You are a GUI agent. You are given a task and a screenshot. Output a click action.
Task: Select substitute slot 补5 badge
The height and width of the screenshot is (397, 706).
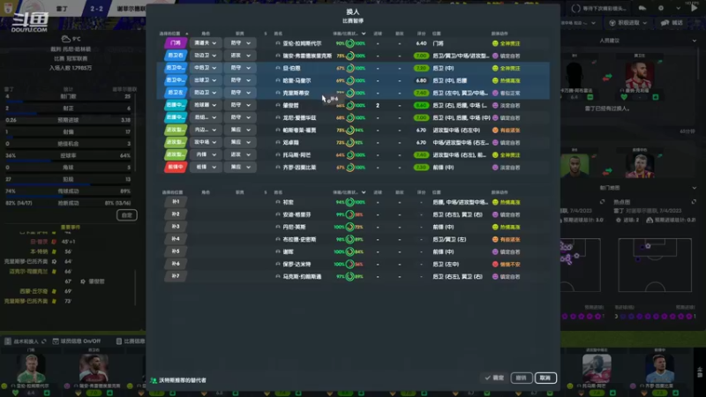pyautogui.click(x=175, y=251)
